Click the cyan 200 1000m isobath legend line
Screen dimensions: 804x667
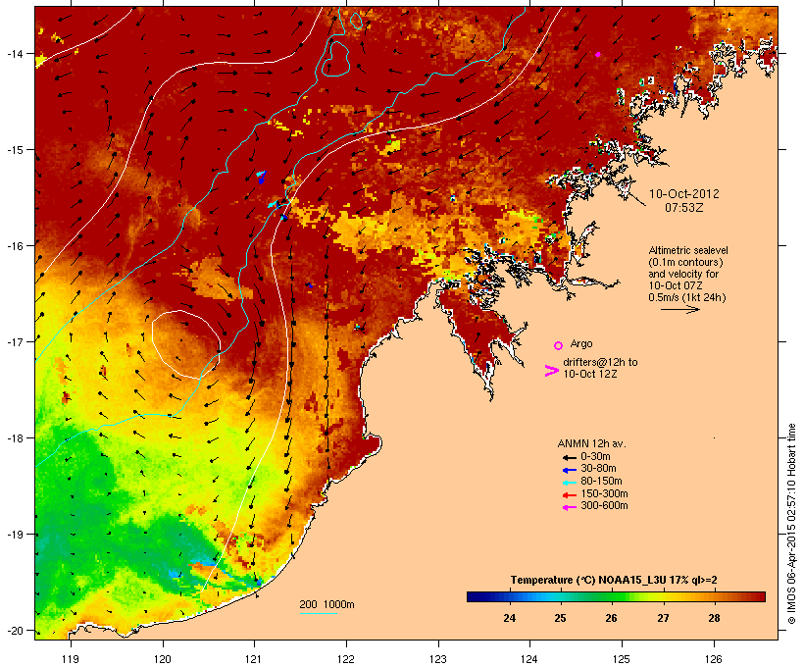[x=319, y=613]
